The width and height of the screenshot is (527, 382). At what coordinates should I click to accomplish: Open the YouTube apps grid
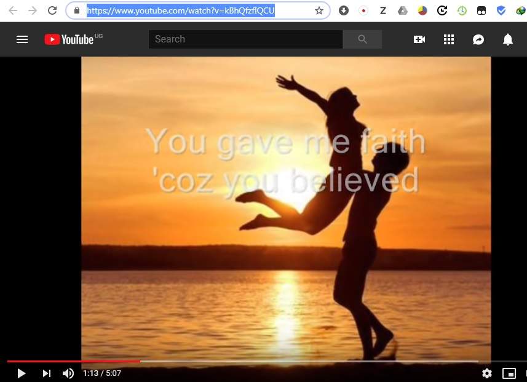(x=449, y=39)
